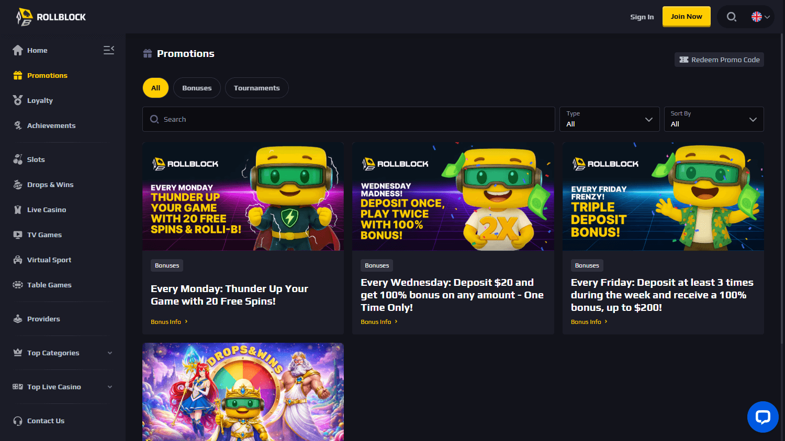Open Bonus Info for Monday promotion
Screen dimensions: 785x441
[x=169, y=322]
